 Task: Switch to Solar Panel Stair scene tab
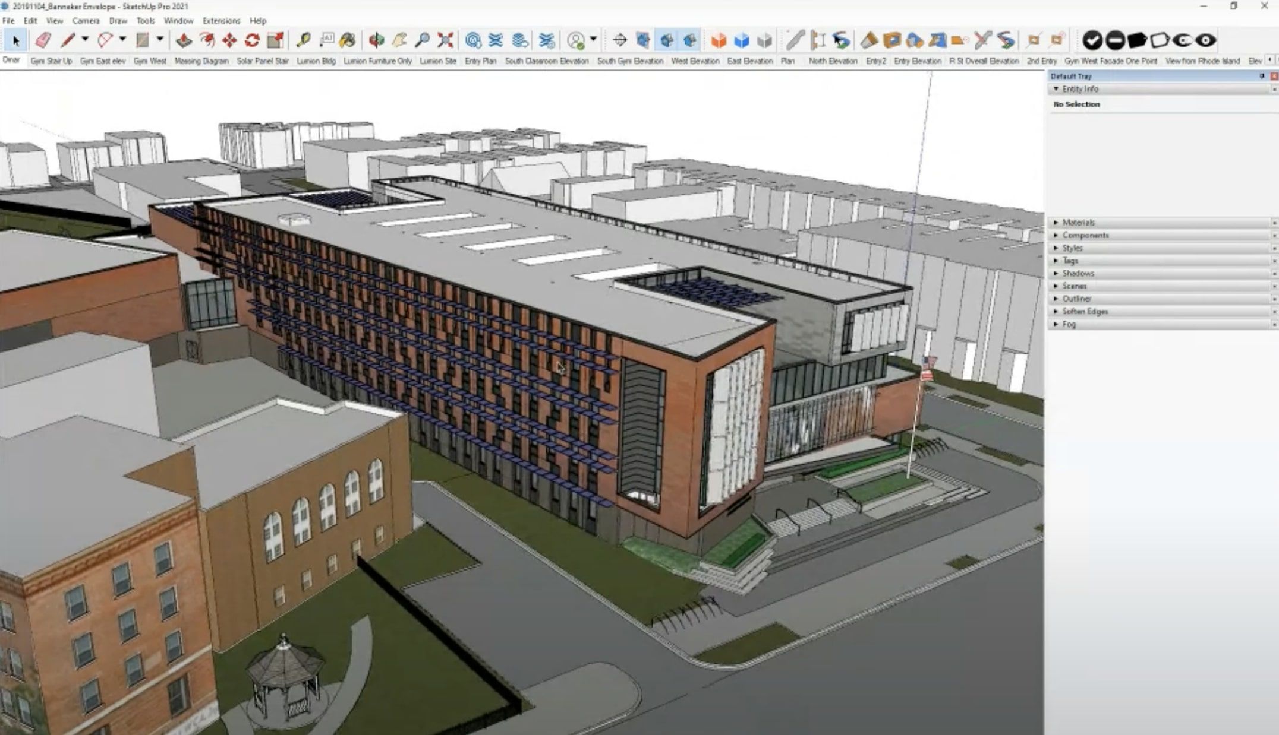[x=263, y=61]
